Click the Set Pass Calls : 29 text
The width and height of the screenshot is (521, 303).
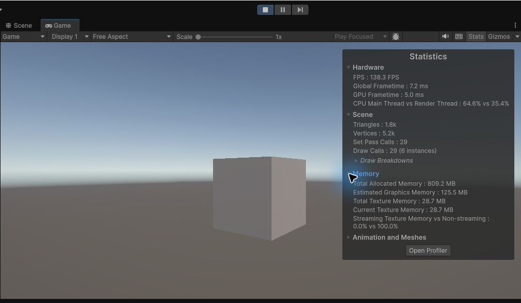point(380,142)
